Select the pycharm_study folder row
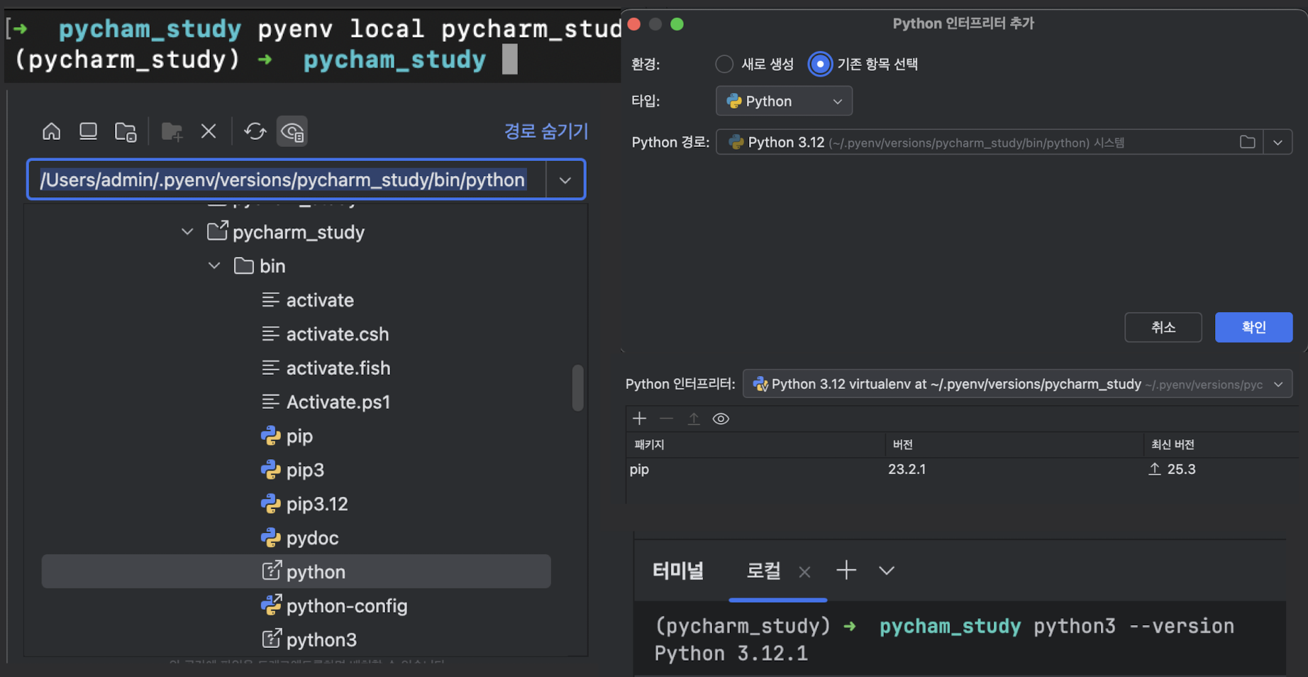1308x677 pixels. click(298, 232)
